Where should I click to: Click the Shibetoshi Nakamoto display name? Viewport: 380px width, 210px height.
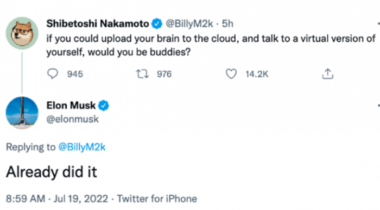point(97,24)
